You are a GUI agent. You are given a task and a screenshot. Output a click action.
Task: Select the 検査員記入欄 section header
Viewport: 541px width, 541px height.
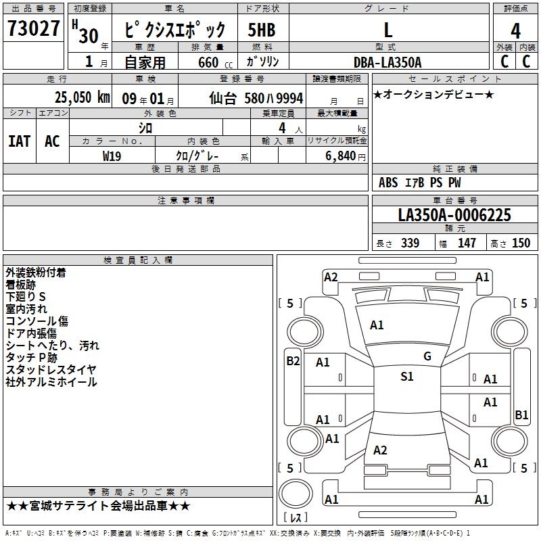click(x=138, y=260)
